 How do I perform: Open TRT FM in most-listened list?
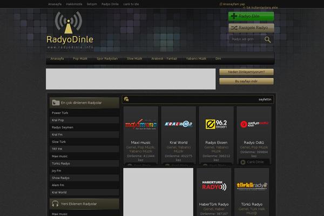click(84, 149)
